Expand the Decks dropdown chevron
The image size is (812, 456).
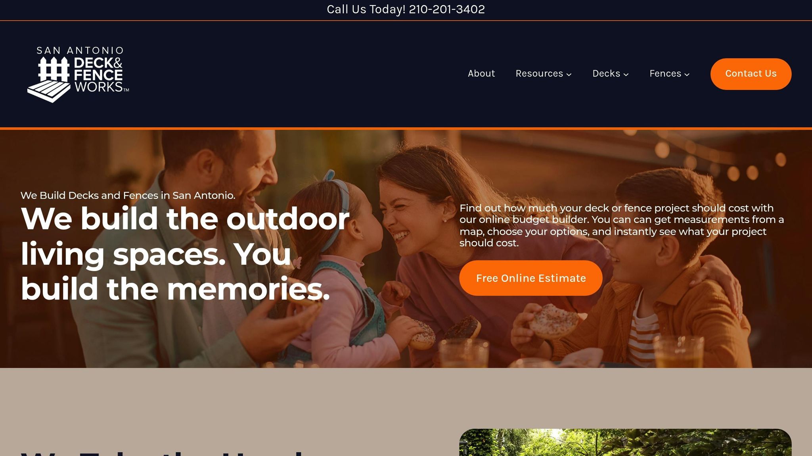click(626, 74)
